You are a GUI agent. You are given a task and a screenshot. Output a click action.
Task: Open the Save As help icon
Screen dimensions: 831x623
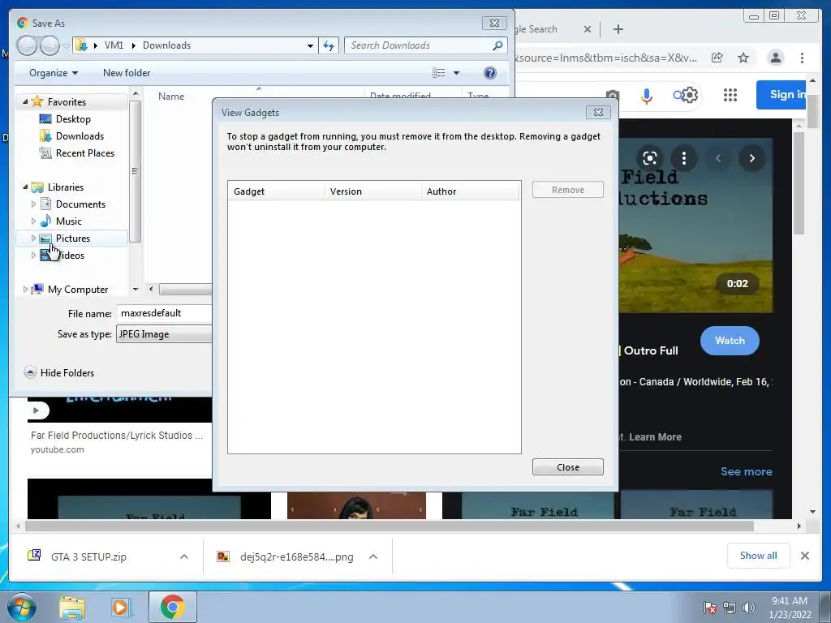490,73
